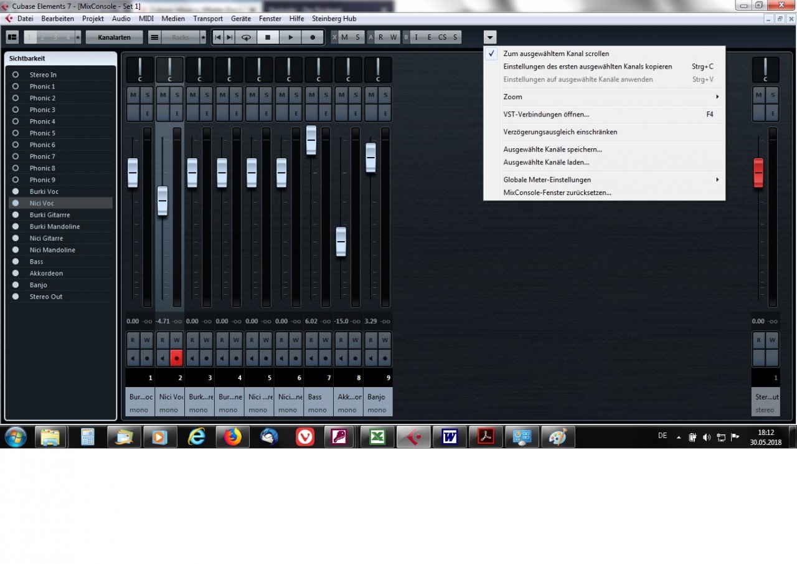
Task: Bypass all EQs with toolbar E button
Action: [x=429, y=37]
